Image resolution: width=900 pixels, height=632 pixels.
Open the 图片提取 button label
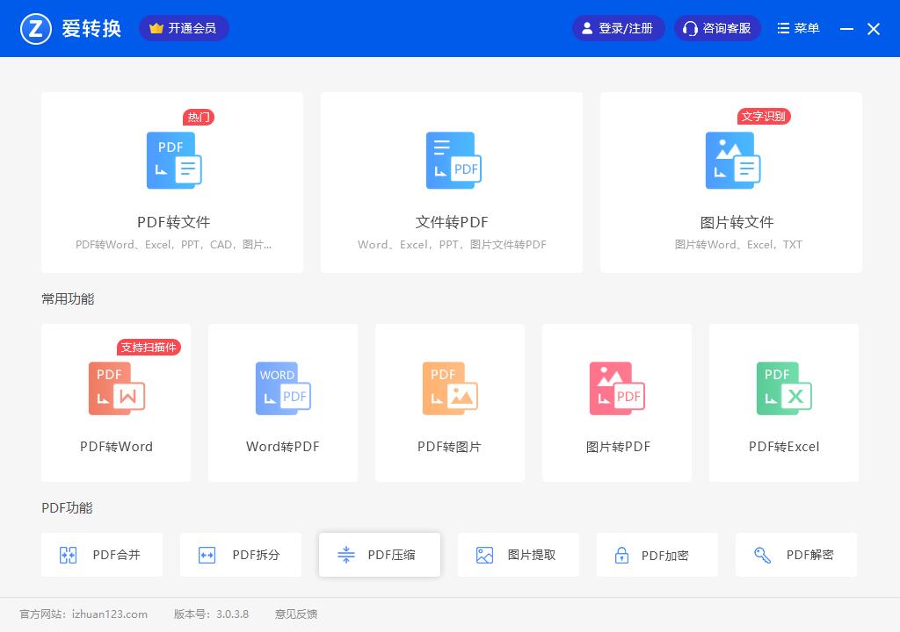point(532,555)
